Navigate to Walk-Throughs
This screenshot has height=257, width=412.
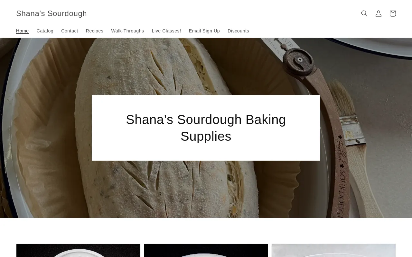point(127,31)
